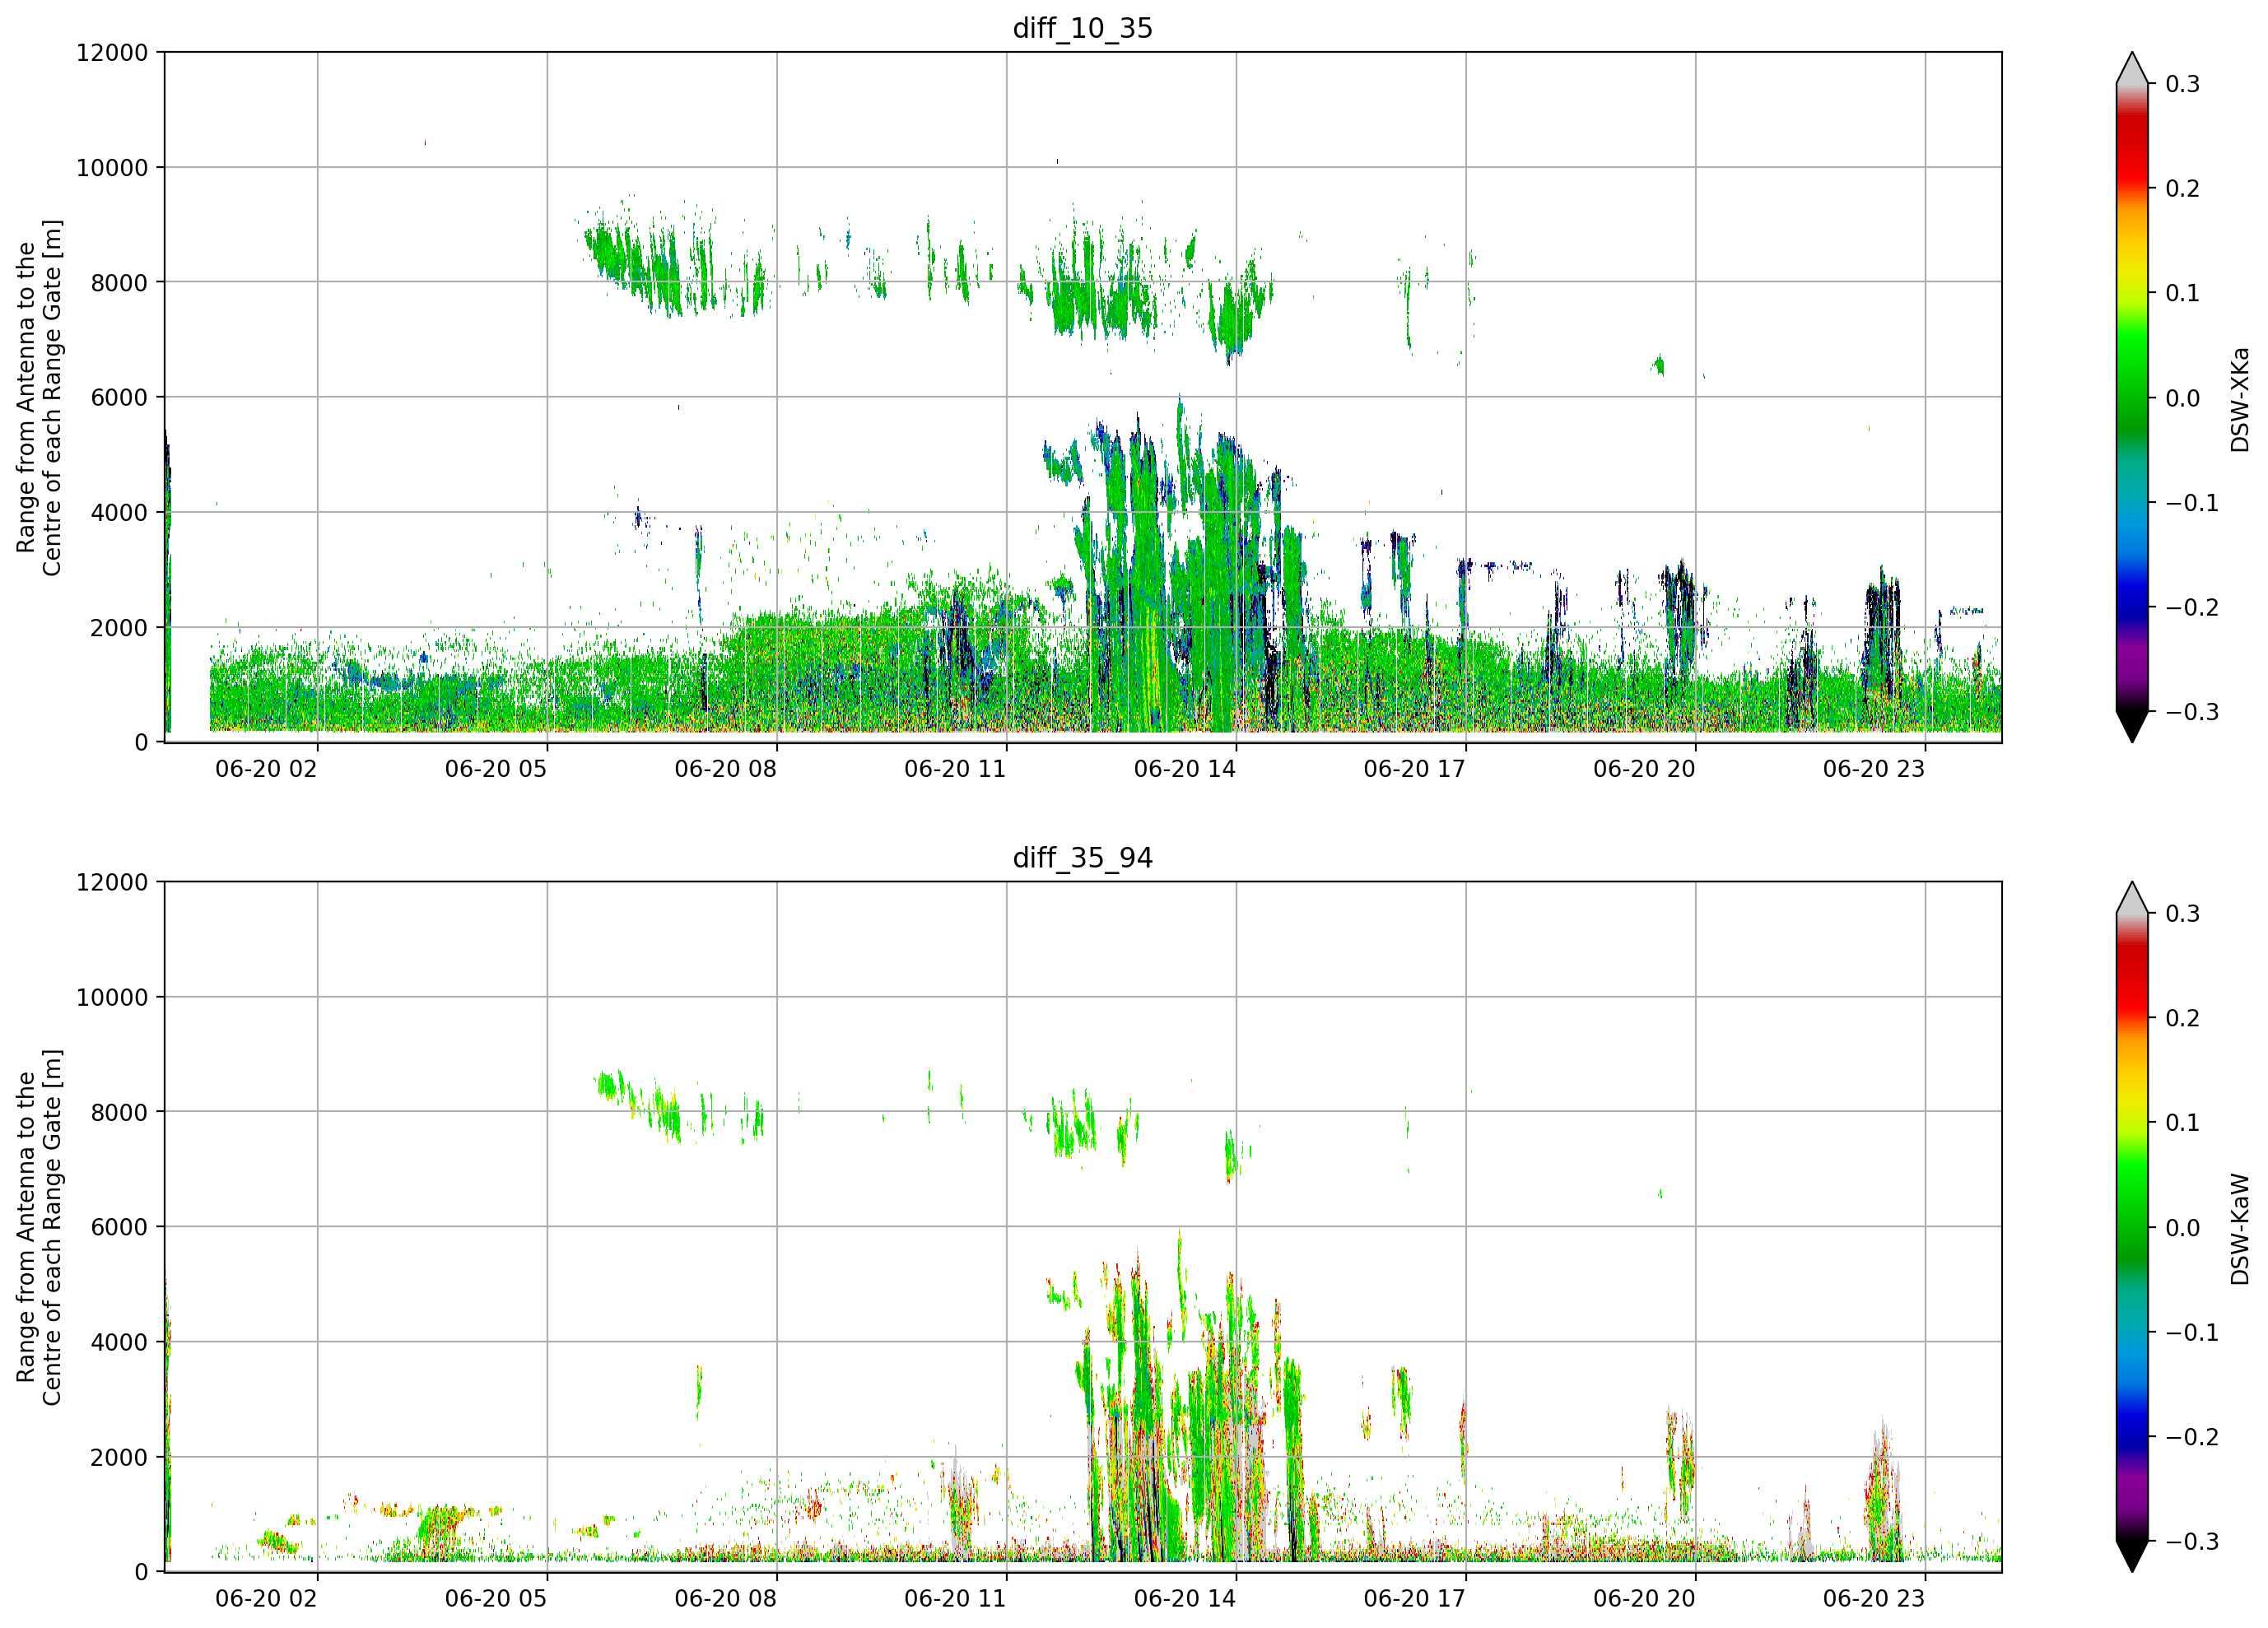
Task: Click the gray upper arrow of the DSW-KaW colorbar
Action: [x=2132, y=898]
